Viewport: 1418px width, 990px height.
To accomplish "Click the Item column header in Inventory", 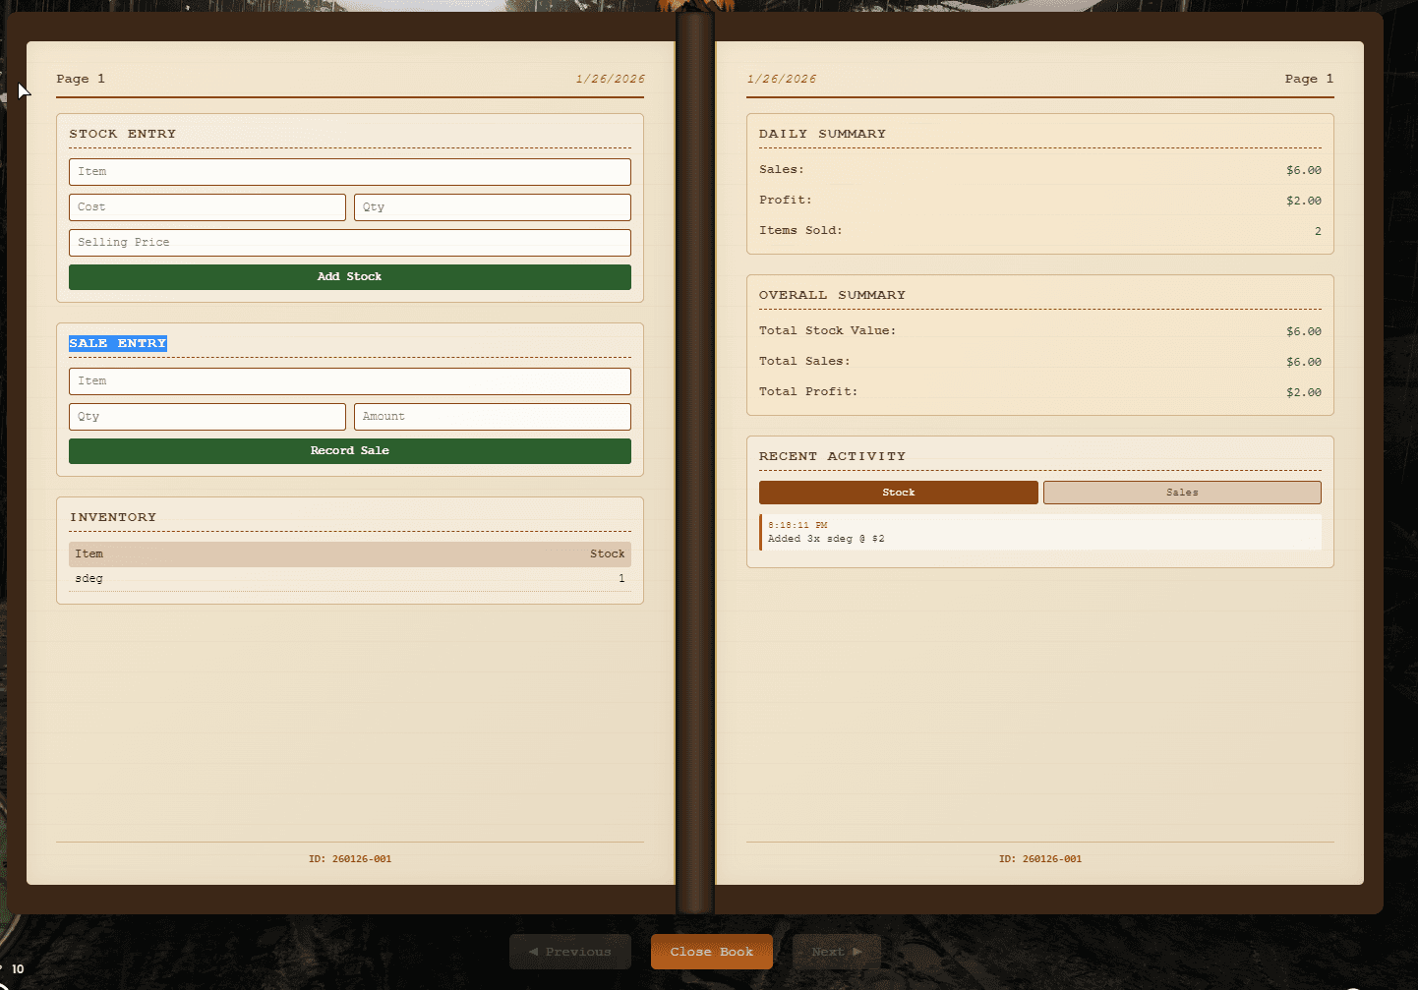I will [x=89, y=554].
